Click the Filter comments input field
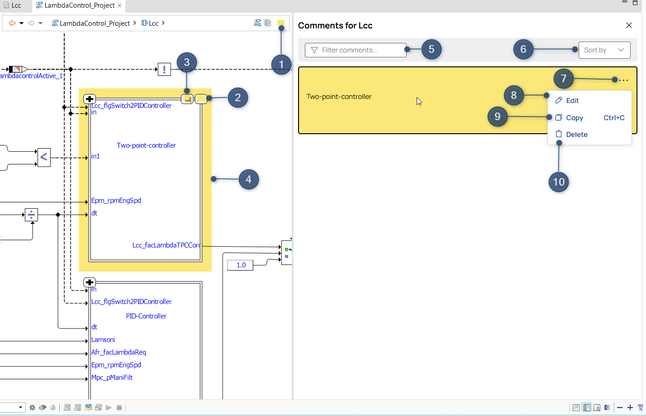 (356, 50)
